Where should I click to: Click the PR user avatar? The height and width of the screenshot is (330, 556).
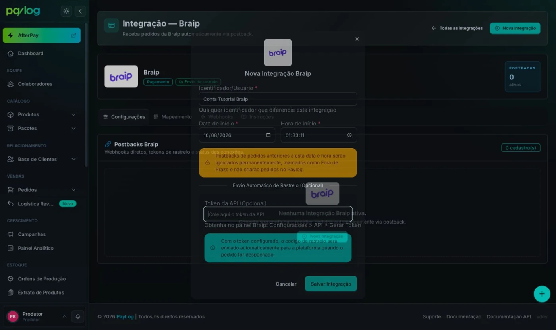13,316
